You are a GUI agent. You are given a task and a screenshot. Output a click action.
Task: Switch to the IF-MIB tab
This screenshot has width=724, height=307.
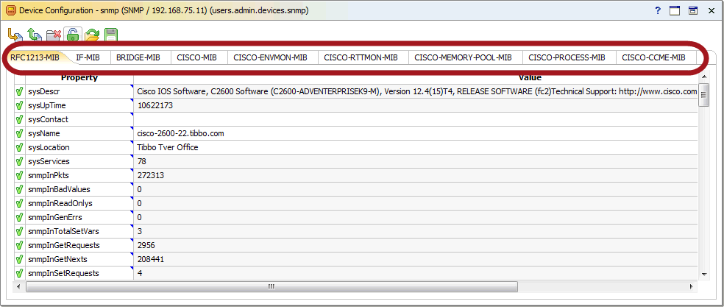(88, 58)
